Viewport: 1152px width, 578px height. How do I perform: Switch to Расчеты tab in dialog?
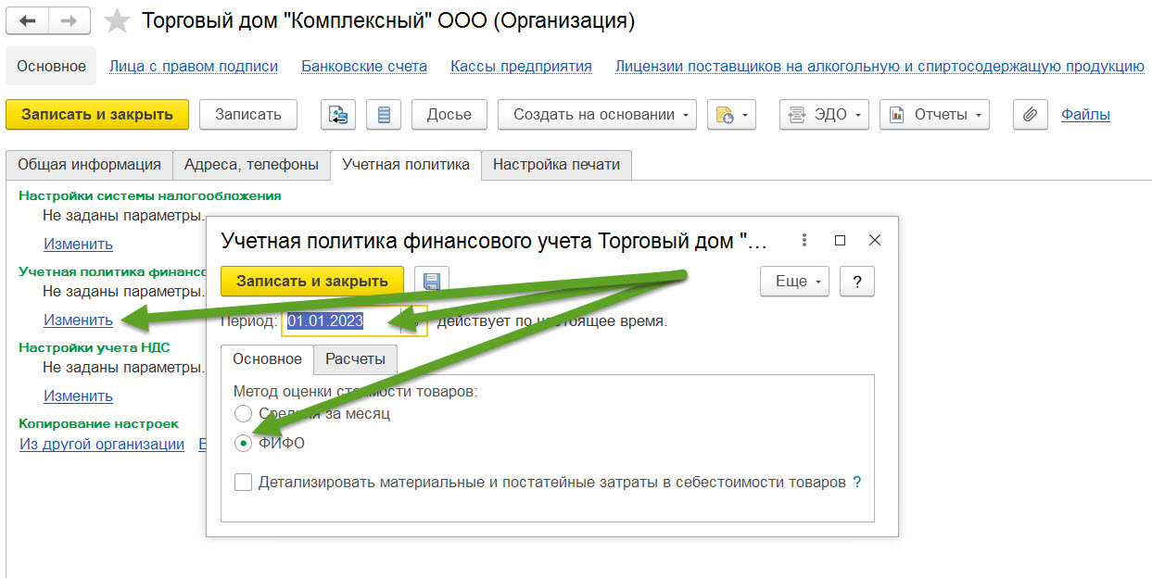[355, 359]
